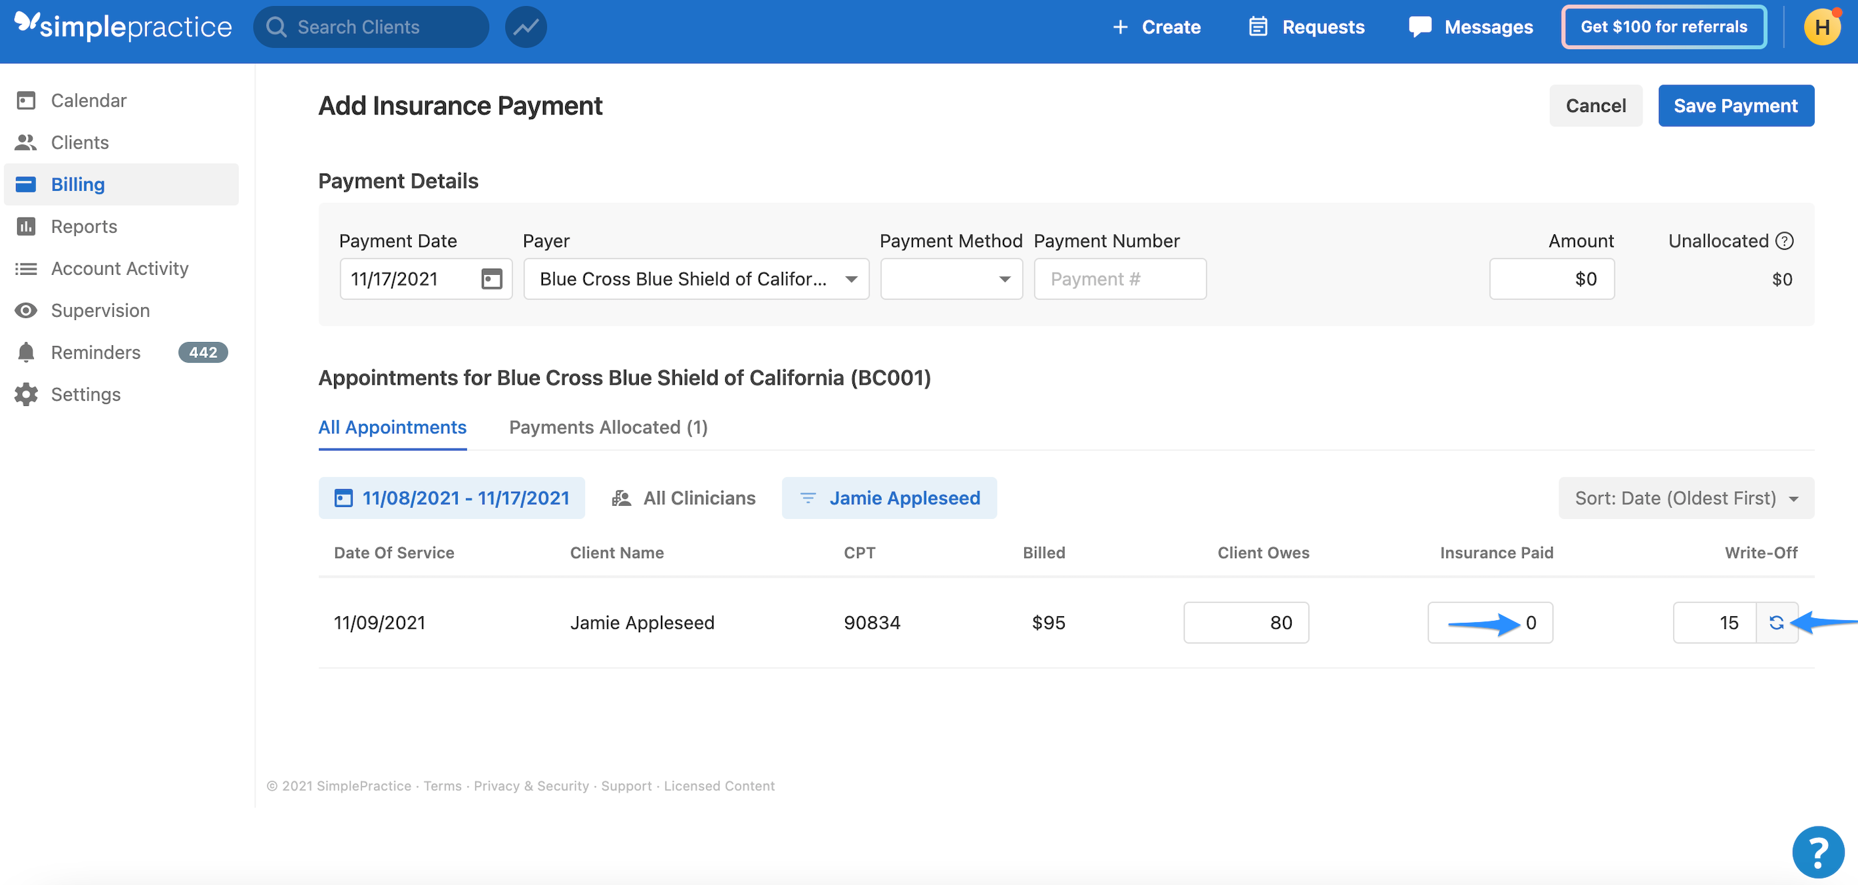
Task: Click the date range calendar icon
Action: point(344,498)
